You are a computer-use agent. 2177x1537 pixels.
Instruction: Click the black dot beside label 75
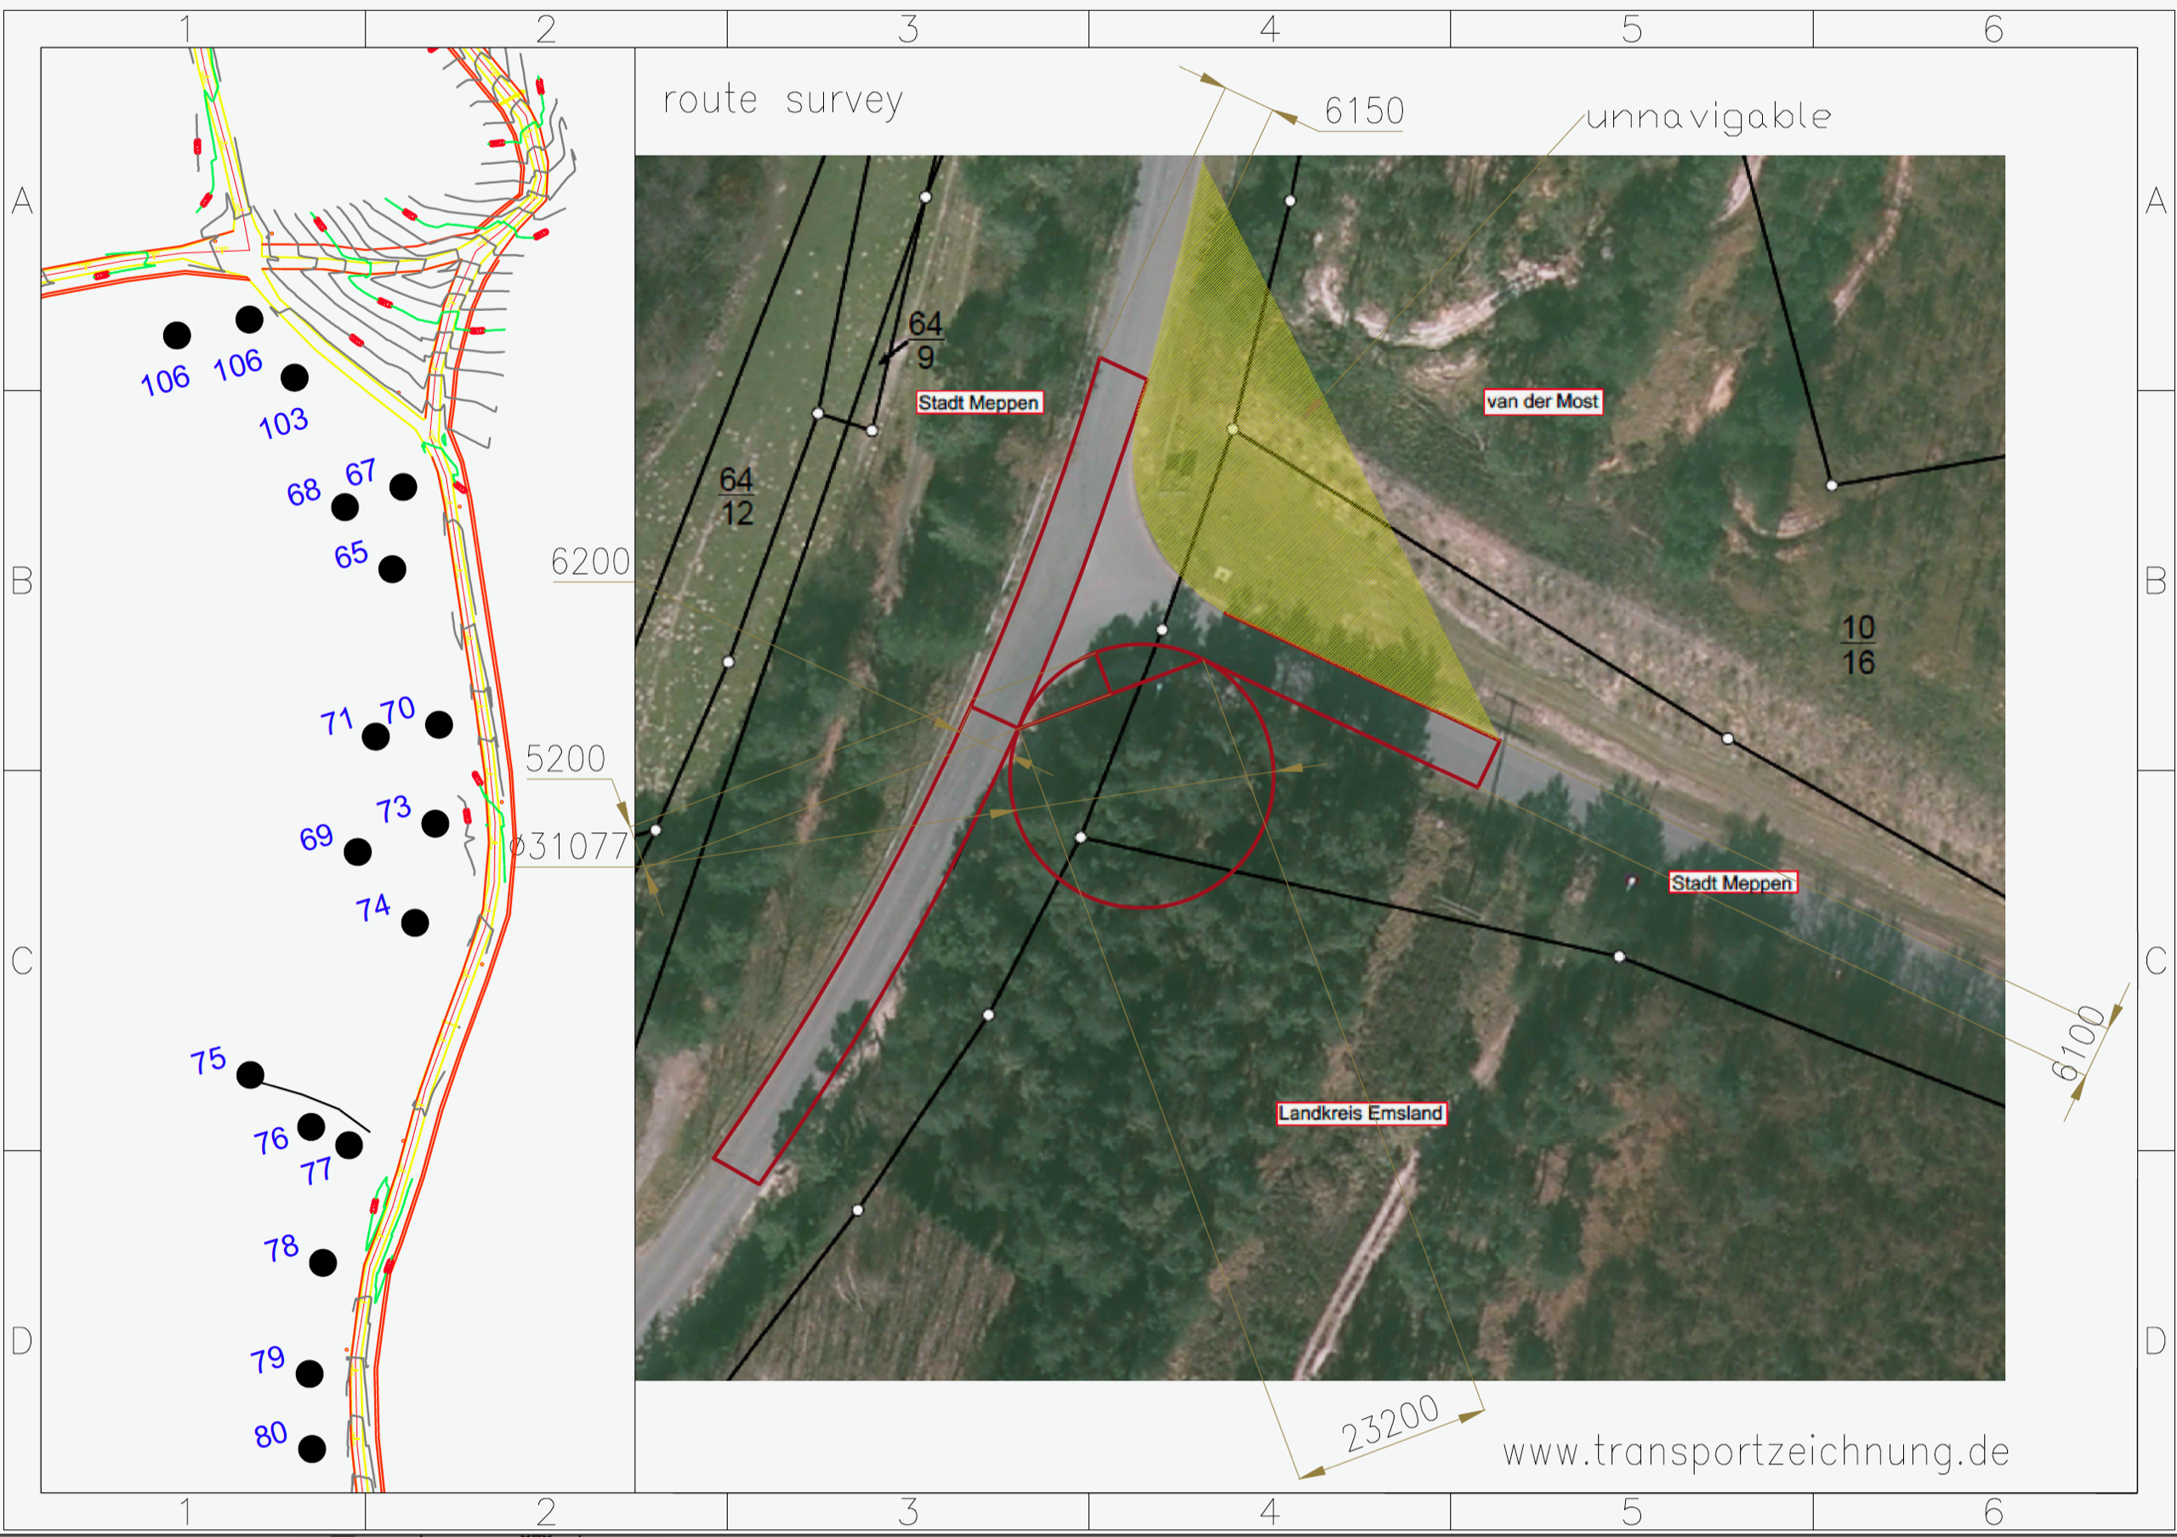(250, 1075)
